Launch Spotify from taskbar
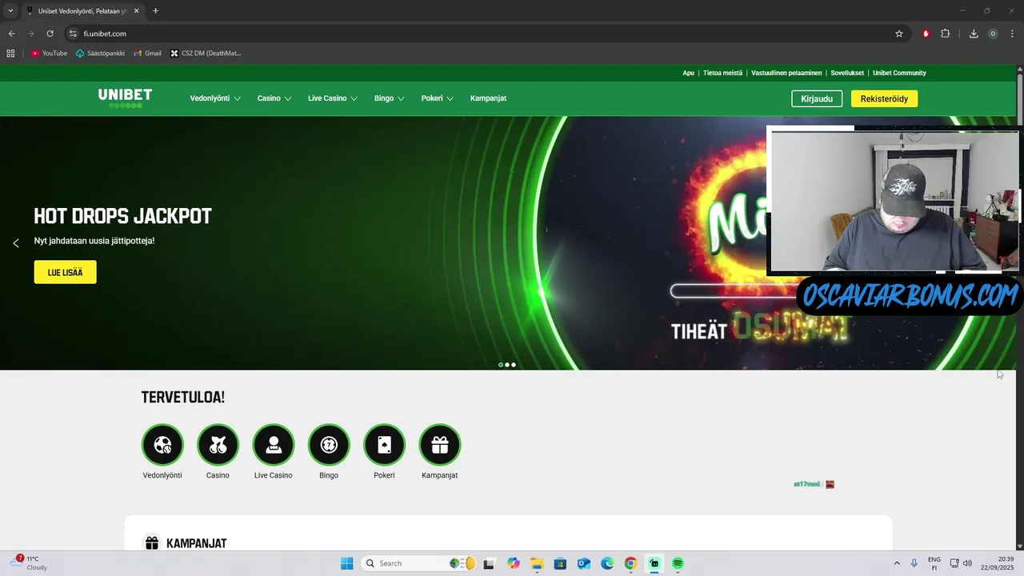Screen dimensions: 1024x576 pos(678,563)
